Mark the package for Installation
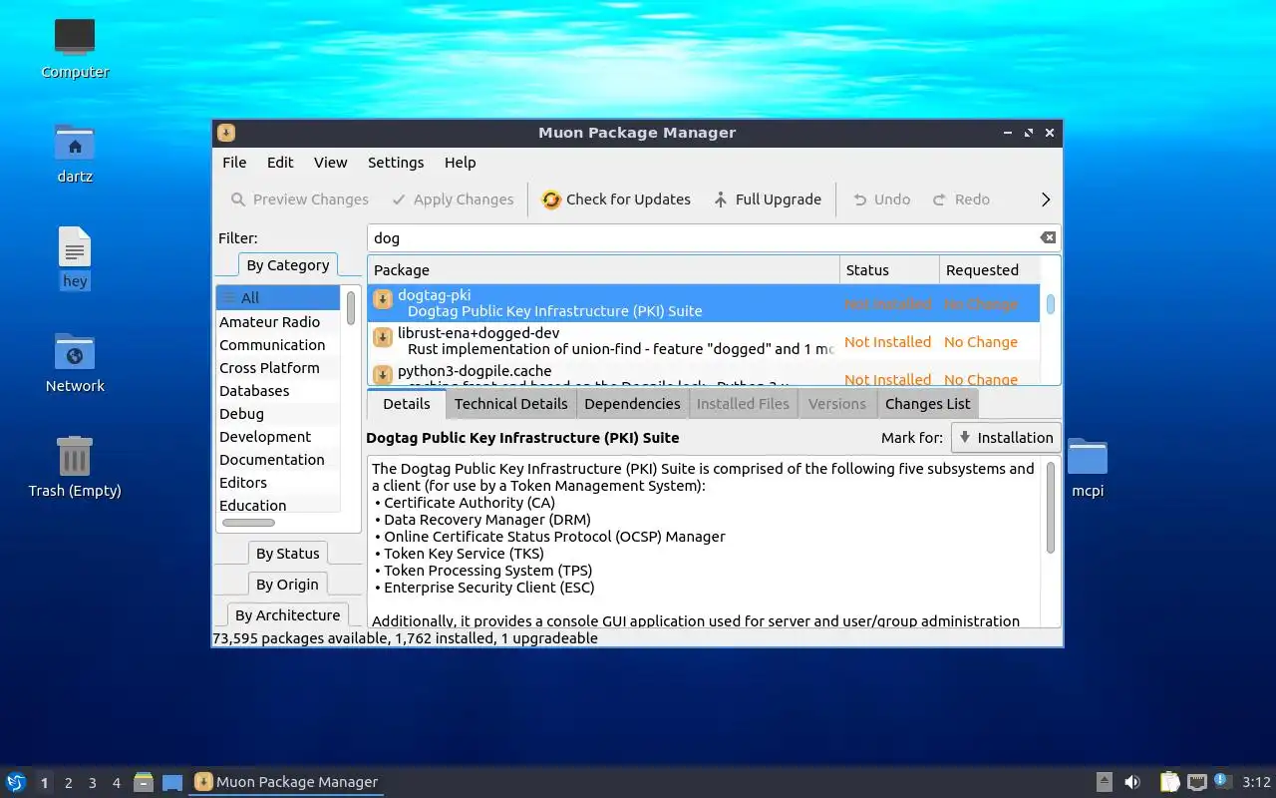 tap(1006, 438)
